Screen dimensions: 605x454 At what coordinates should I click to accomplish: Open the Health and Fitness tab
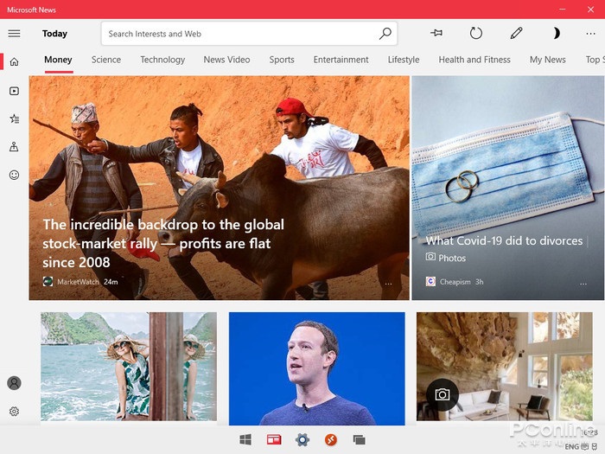pos(474,60)
